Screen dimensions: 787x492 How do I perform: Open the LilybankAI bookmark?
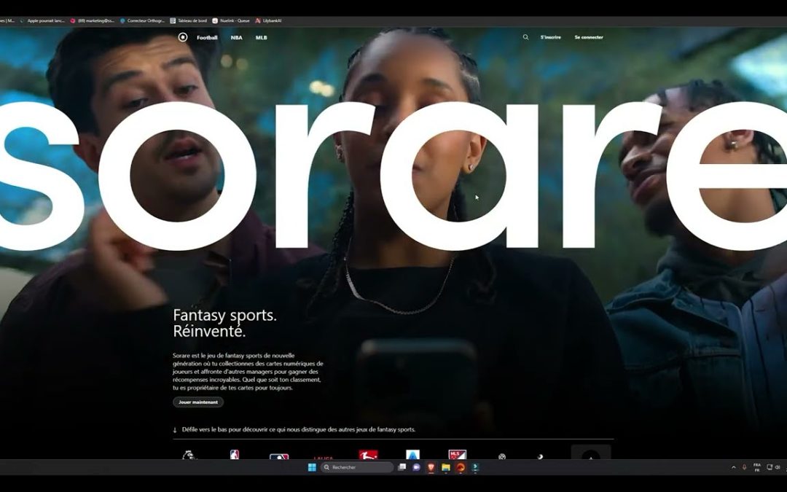point(268,21)
